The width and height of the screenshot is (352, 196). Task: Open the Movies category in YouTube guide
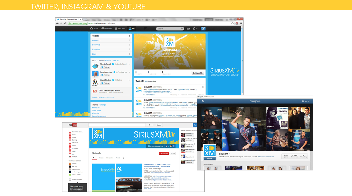point(73,146)
